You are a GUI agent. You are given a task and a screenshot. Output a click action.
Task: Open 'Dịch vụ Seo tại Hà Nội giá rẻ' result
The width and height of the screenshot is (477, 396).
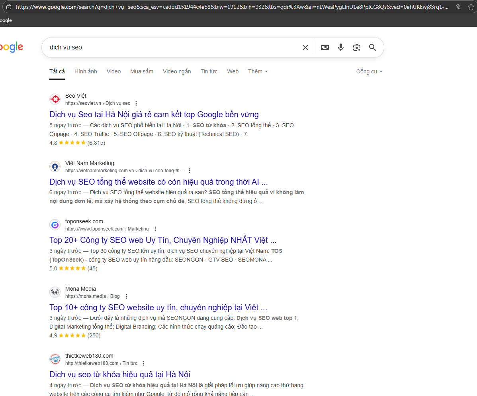click(154, 114)
